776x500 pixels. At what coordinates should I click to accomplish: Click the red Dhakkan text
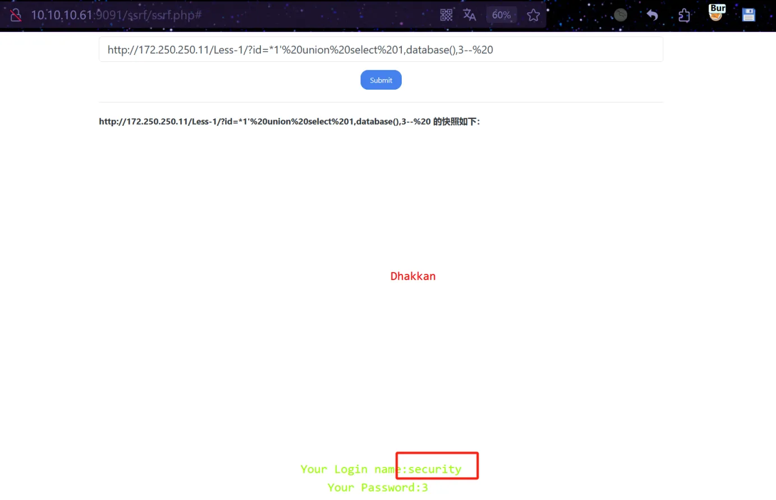[x=413, y=276]
